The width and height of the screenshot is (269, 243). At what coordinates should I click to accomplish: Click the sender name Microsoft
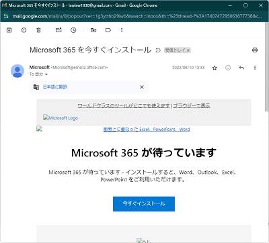pyautogui.click(x=40, y=67)
